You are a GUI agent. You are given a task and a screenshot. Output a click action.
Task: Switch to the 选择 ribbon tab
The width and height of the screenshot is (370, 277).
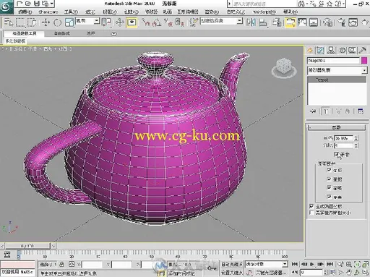[x=91, y=33]
